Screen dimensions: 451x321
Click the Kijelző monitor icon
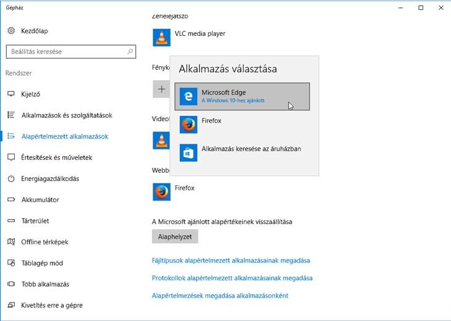point(11,94)
